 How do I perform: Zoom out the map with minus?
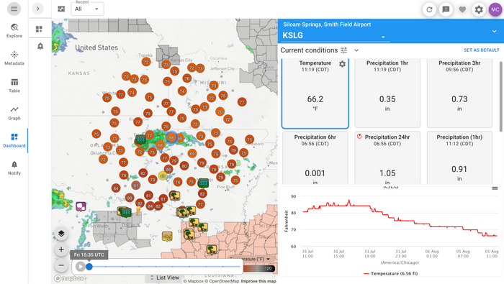pos(61,265)
